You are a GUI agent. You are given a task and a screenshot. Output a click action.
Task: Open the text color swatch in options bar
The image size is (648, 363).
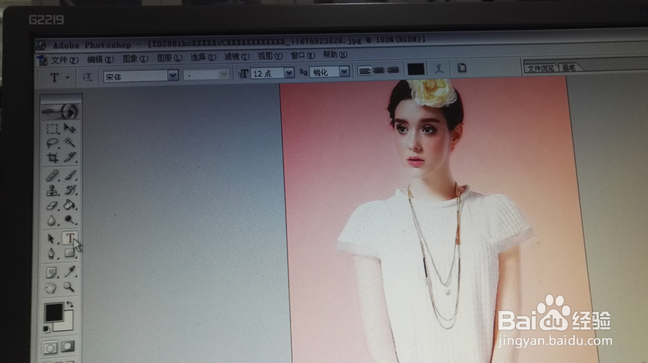(415, 69)
